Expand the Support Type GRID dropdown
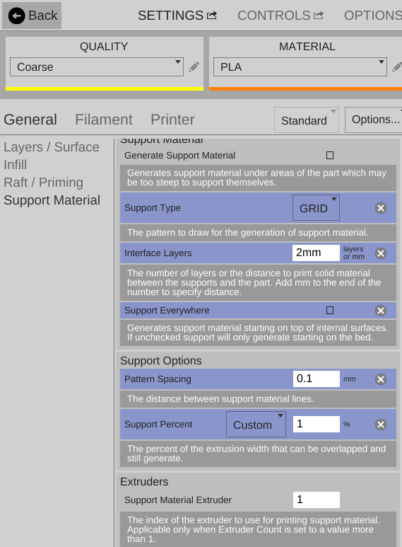 pos(316,208)
